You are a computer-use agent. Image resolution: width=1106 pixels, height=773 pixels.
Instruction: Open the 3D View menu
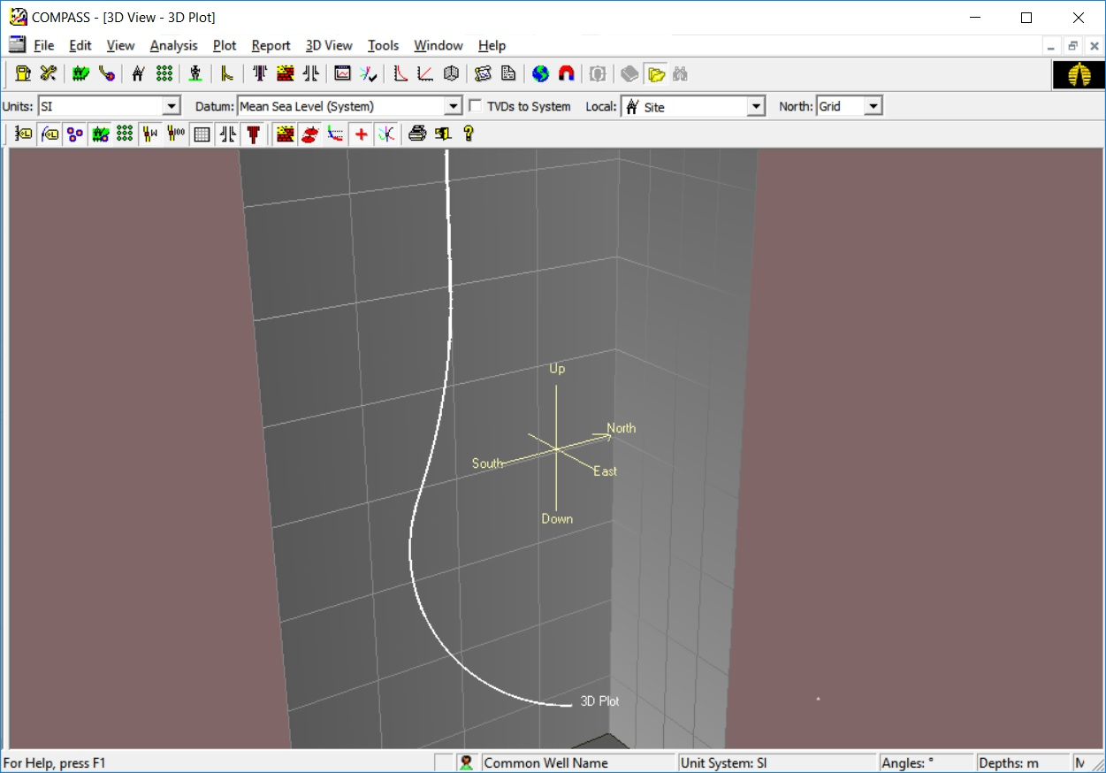[329, 45]
